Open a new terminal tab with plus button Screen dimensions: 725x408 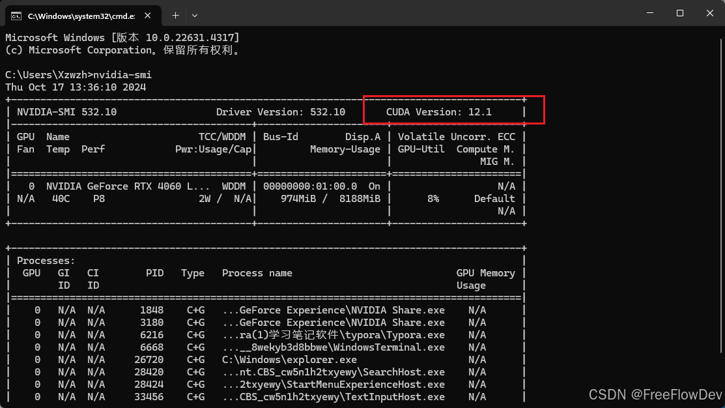click(175, 16)
